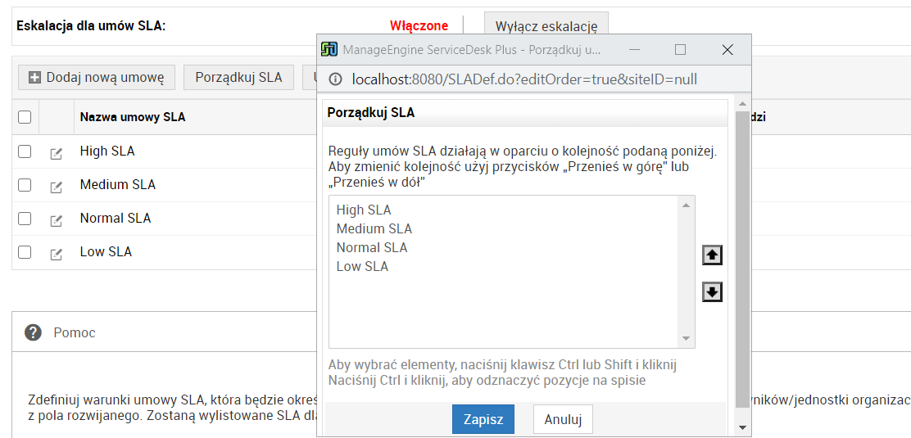
Task: Click the Move Up arrow icon
Action: [712, 255]
